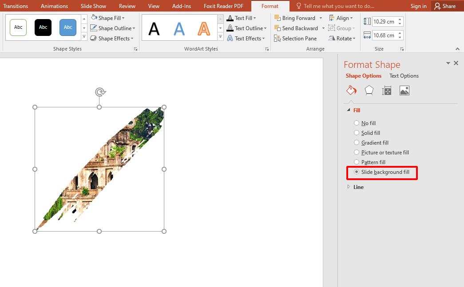Open the Text Options pane

tap(404, 75)
